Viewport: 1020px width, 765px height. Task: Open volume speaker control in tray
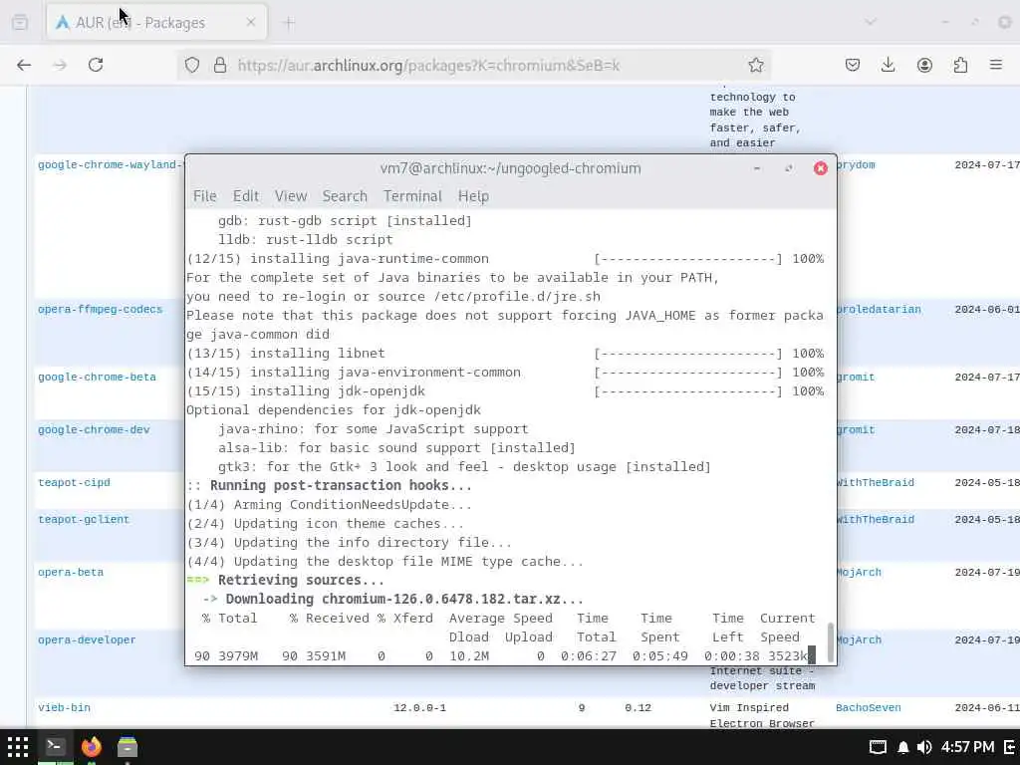[x=923, y=747]
